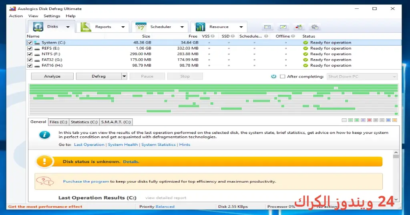
Task: Click the blue info icon in General tab
Action: [44, 135]
